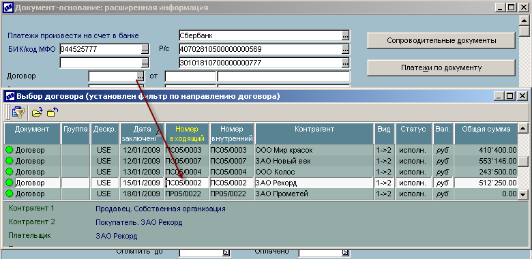Click the Вал. column header
The image size is (532, 259).
pos(443,134)
